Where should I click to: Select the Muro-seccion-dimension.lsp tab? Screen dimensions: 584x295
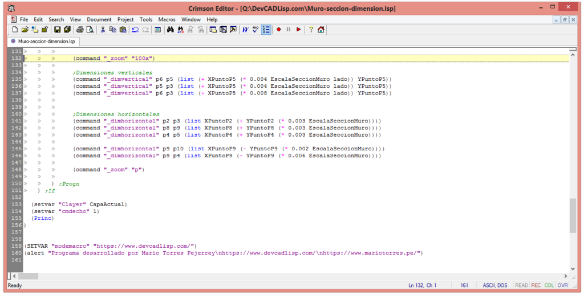[43, 42]
